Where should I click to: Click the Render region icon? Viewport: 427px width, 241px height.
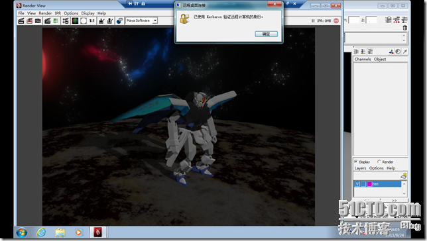pos(29,21)
